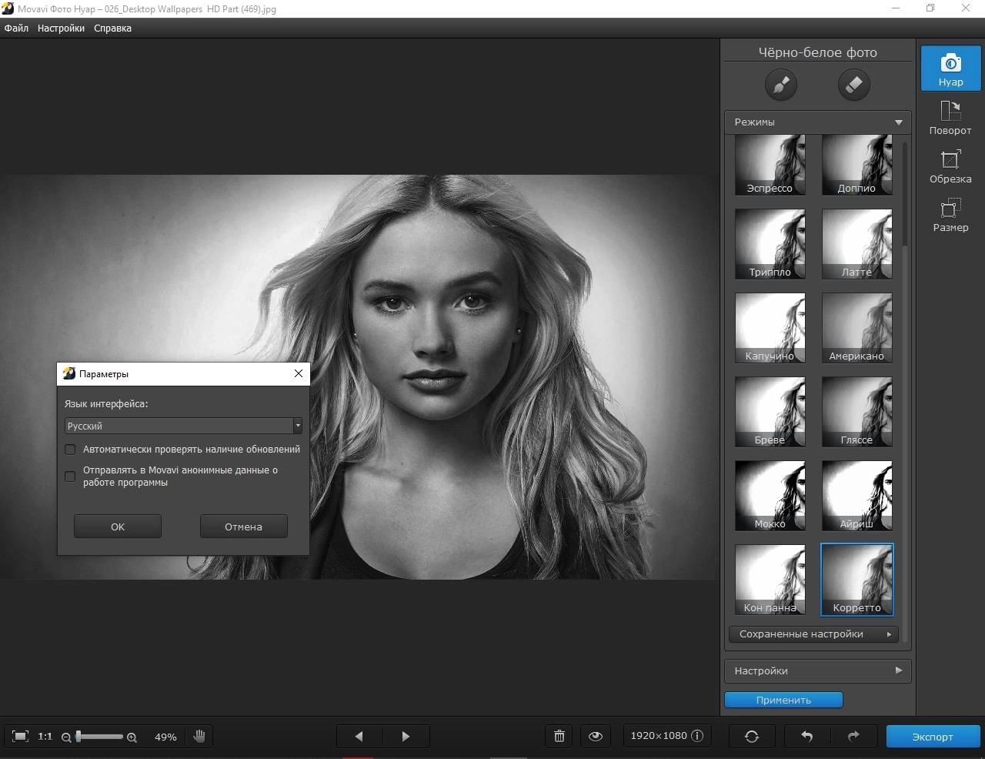Delete image with trash icon

coord(559,737)
